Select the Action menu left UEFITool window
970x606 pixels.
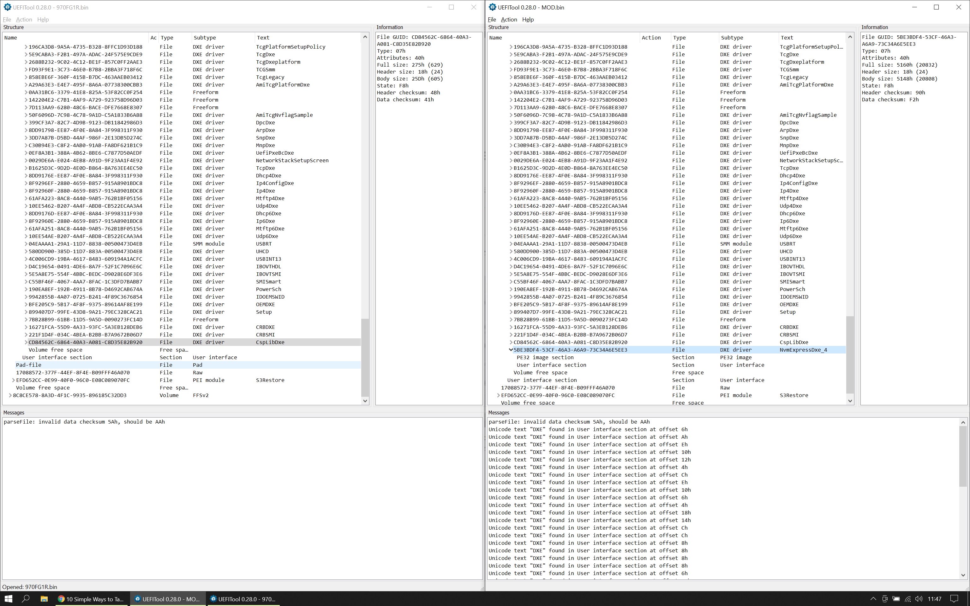tap(24, 19)
